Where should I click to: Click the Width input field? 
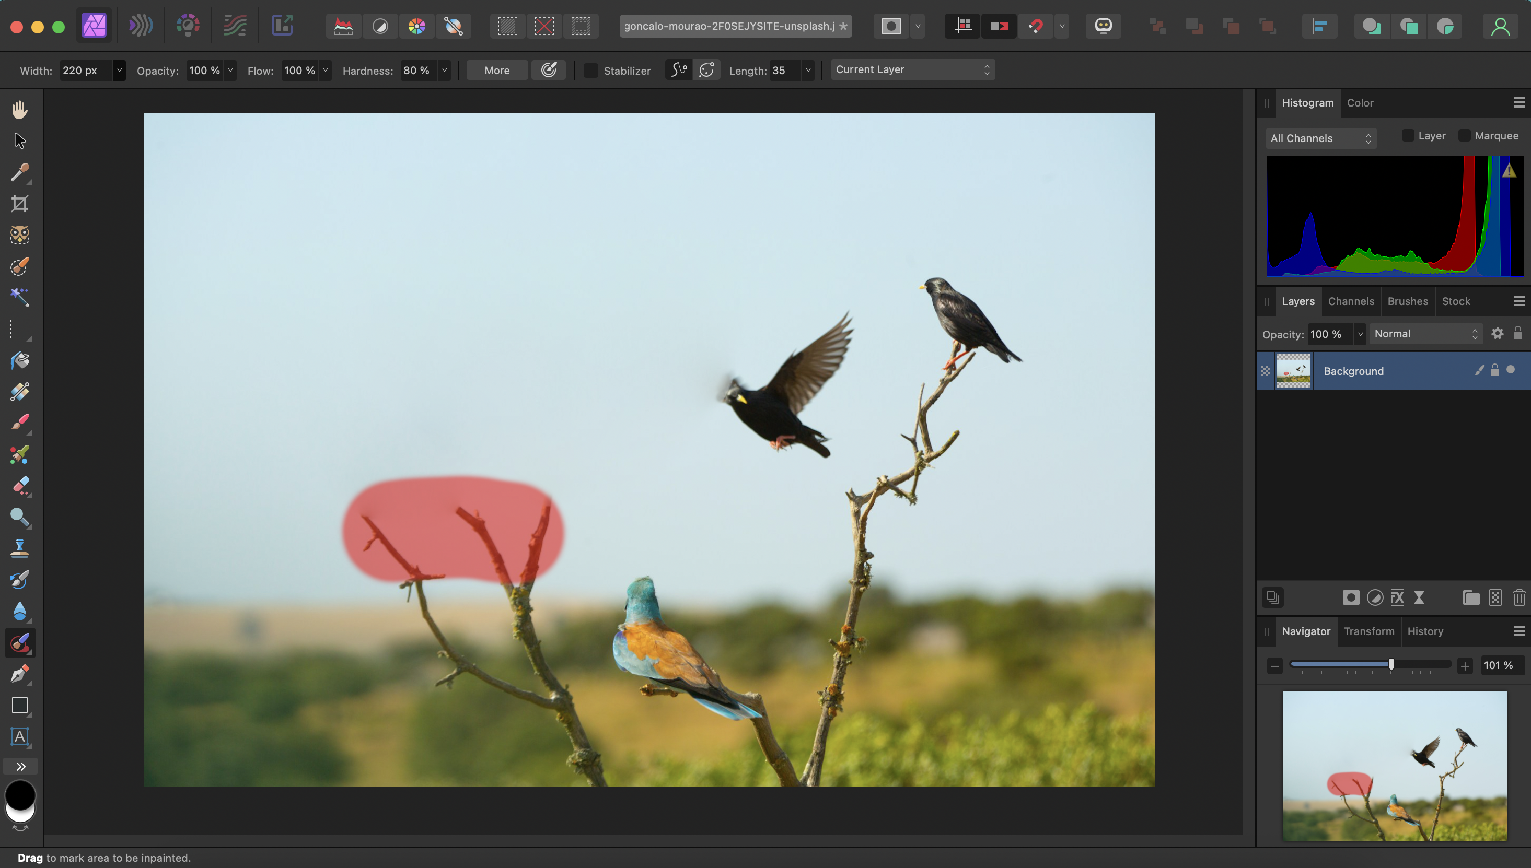pyautogui.click(x=85, y=71)
